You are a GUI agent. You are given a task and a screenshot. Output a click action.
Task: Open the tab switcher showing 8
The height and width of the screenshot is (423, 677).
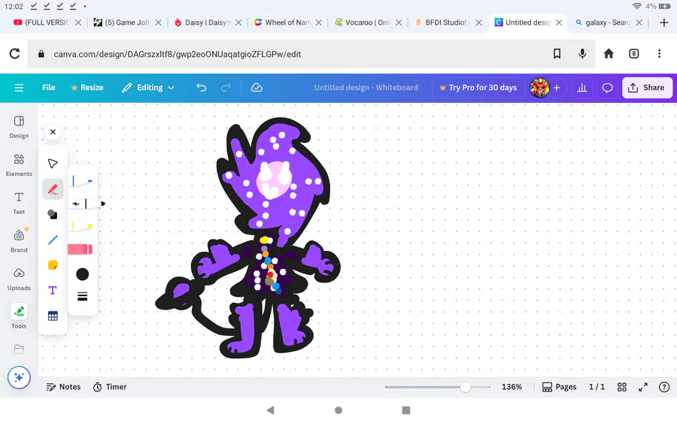click(x=634, y=53)
